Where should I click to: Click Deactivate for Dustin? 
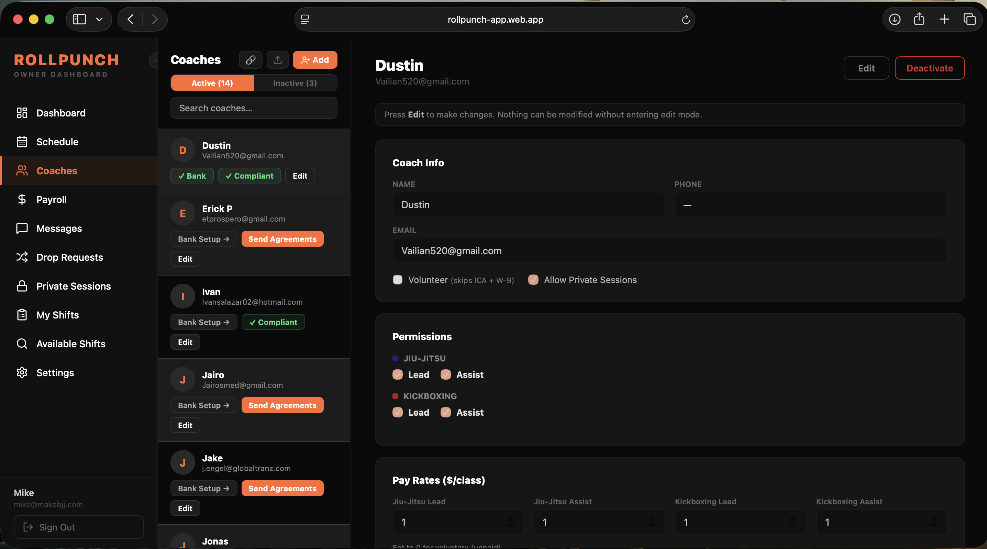930,68
